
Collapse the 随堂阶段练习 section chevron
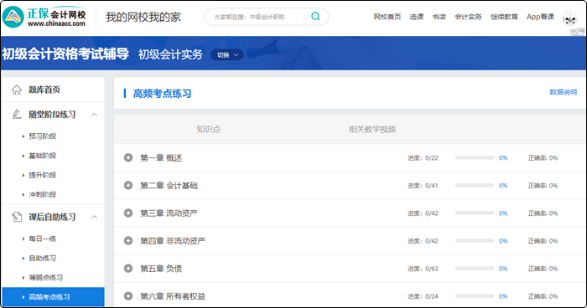coord(94,115)
